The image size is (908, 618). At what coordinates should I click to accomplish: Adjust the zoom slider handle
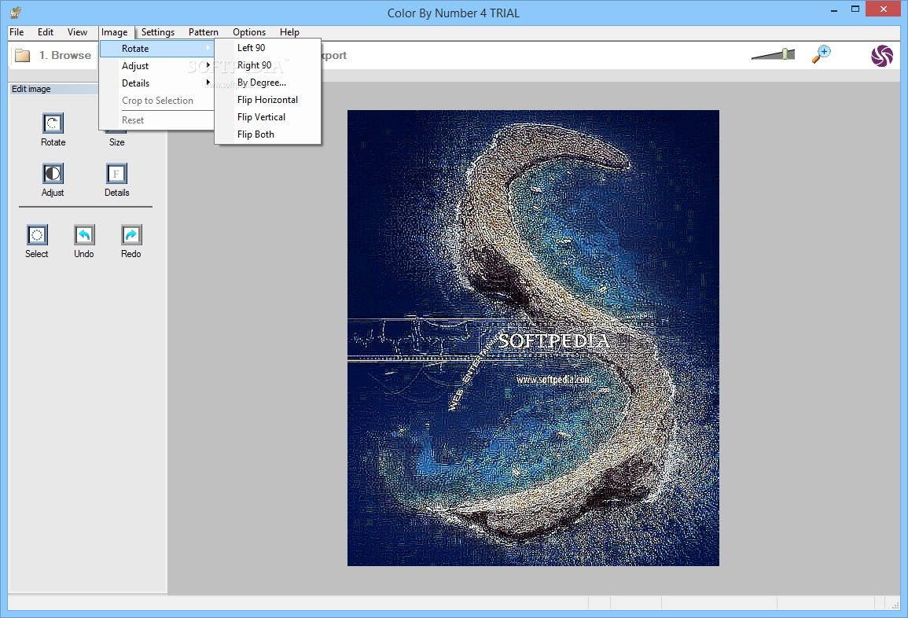pyautogui.click(x=785, y=54)
